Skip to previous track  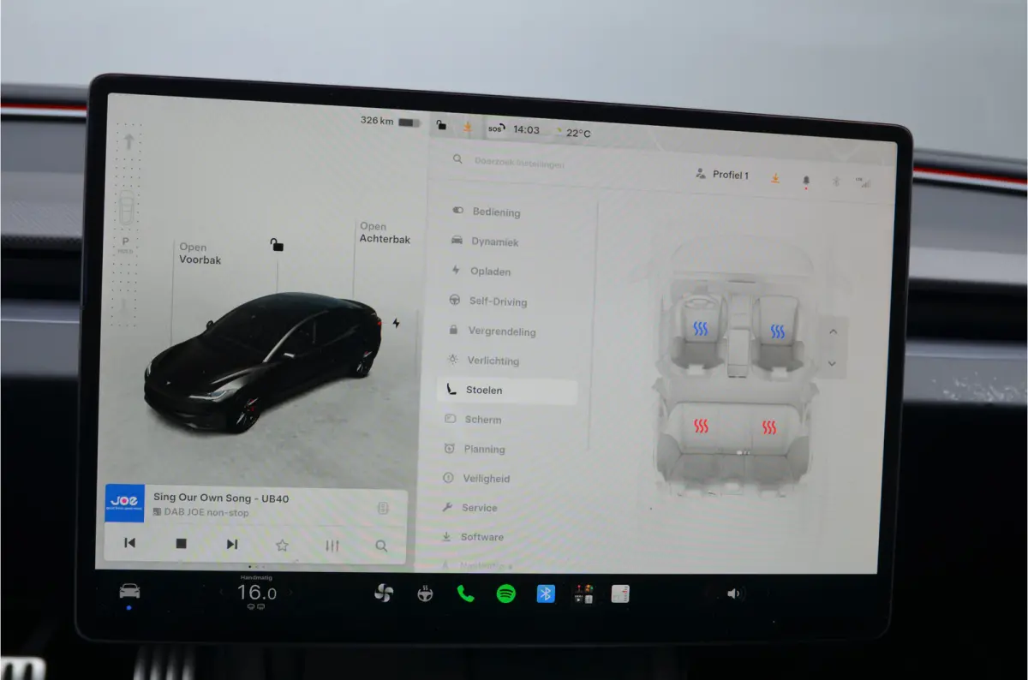tap(129, 543)
